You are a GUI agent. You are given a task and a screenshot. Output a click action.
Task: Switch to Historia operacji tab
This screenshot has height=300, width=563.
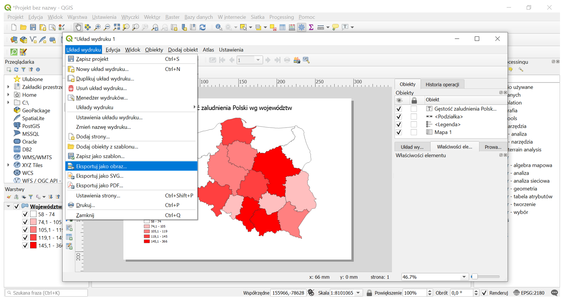pos(442,84)
